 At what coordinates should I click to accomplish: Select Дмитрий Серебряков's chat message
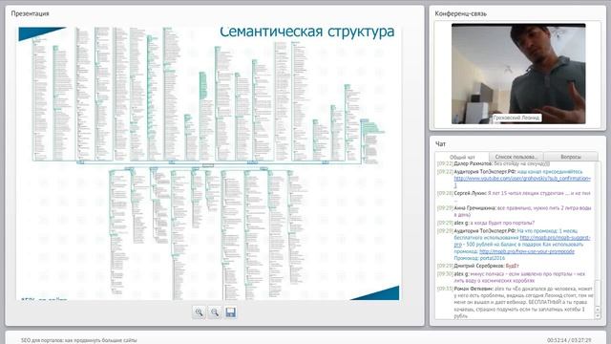[x=478, y=266]
